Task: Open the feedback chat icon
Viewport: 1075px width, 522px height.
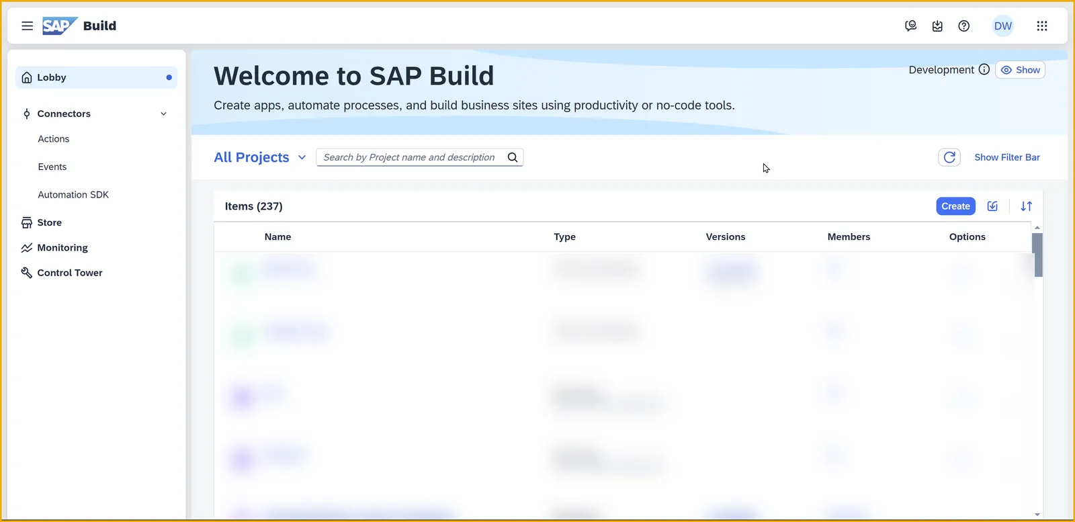Action: 911,26
